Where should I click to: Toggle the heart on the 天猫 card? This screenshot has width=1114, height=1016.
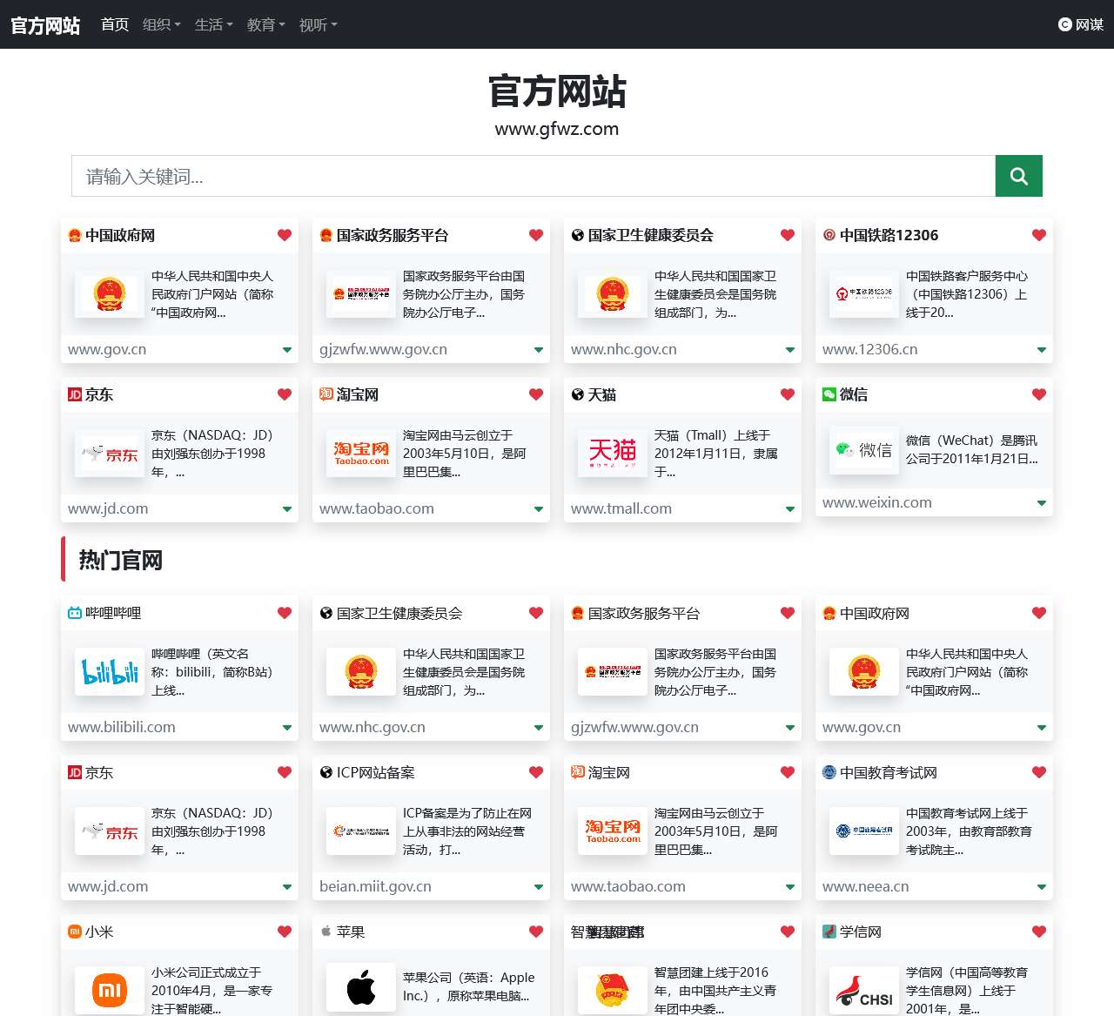[788, 394]
